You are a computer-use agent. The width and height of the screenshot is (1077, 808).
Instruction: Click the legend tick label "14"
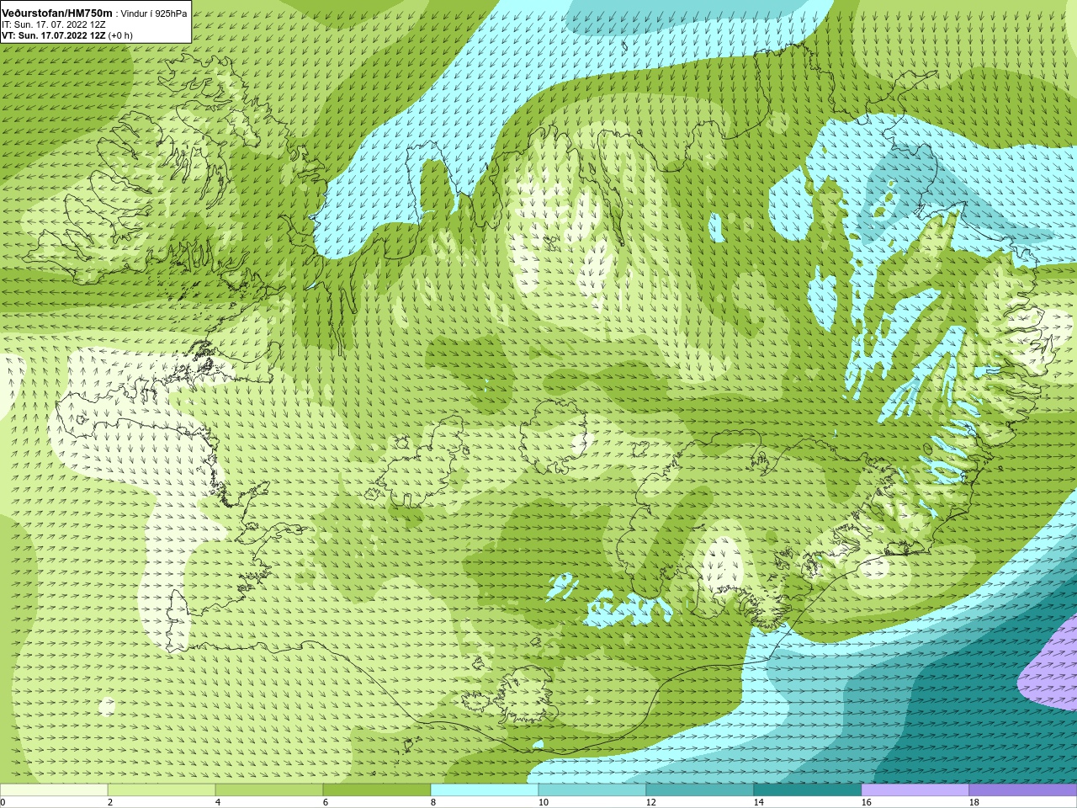pos(759,802)
